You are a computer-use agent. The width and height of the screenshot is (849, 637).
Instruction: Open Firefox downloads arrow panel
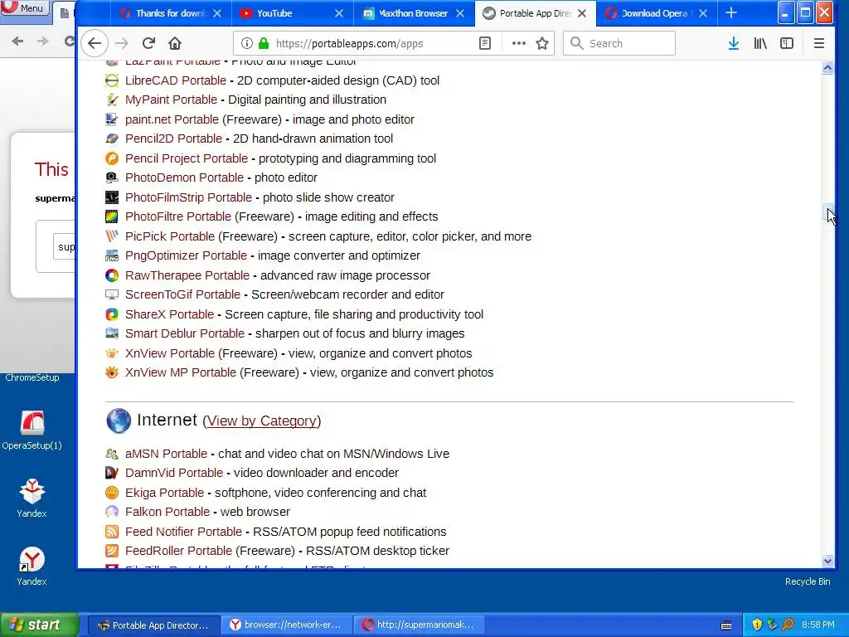click(734, 43)
